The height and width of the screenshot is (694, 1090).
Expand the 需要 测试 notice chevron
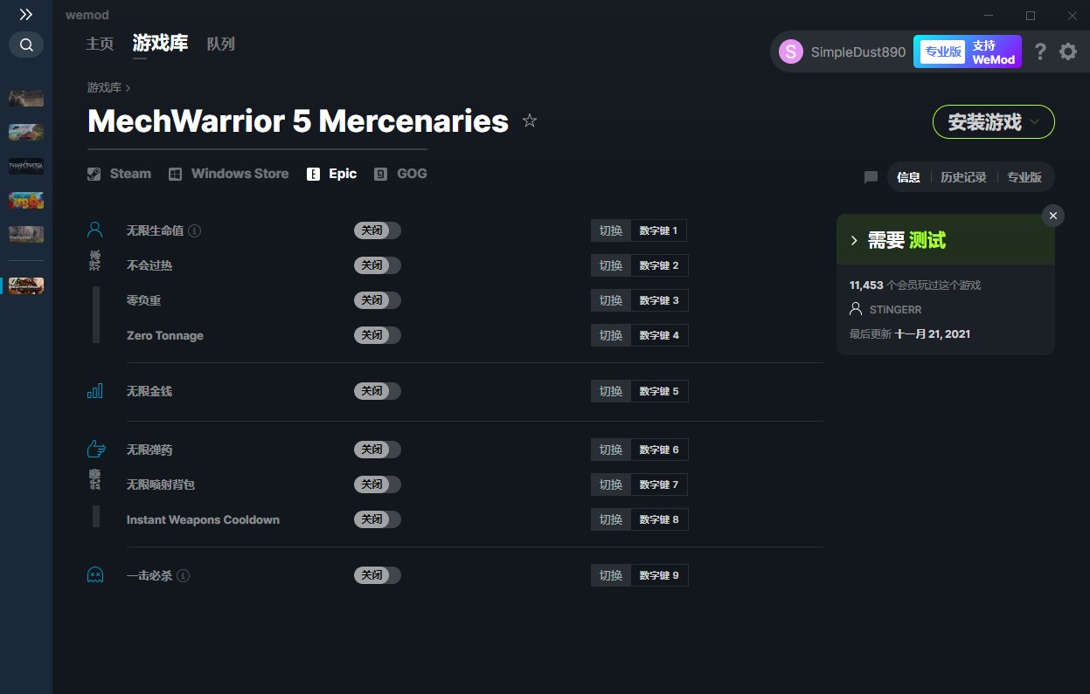(x=854, y=240)
